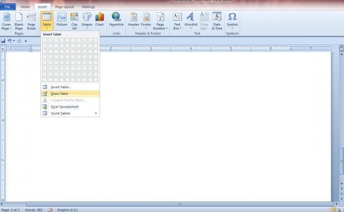Insert a Blank Page
The height and width of the screenshot is (212, 344).
point(19,21)
